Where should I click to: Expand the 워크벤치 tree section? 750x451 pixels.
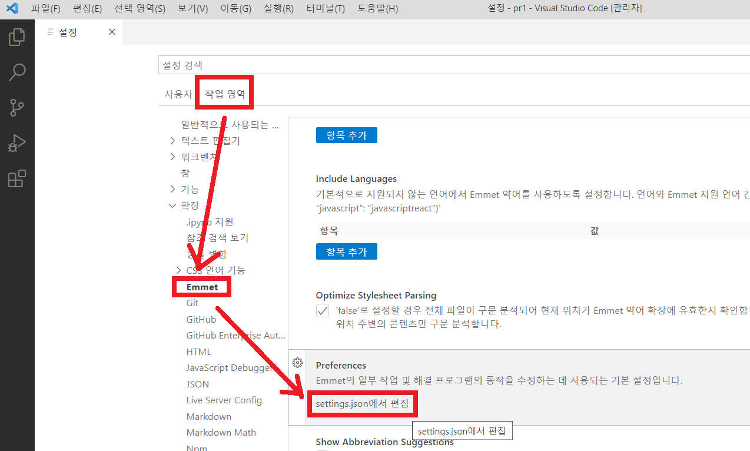(172, 157)
